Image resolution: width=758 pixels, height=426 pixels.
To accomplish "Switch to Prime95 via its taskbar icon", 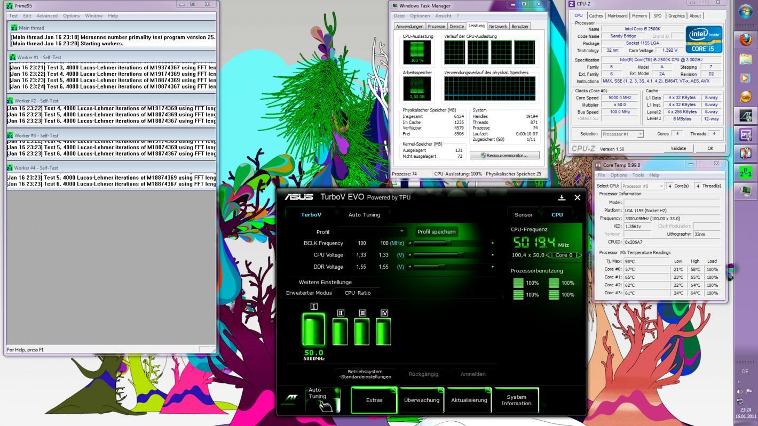I will pyautogui.click(x=746, y=173).
